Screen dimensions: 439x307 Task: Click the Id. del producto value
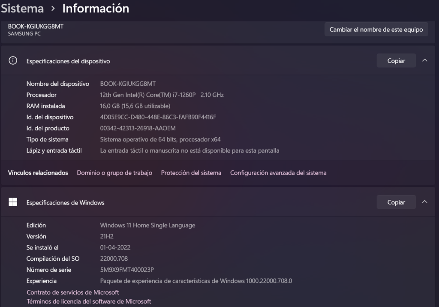[x=138, y=128]
